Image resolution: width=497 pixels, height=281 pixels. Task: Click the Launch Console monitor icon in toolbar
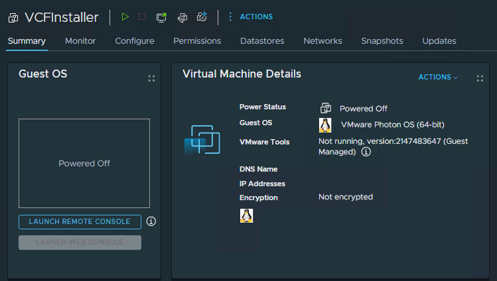(x=161, y=17)
